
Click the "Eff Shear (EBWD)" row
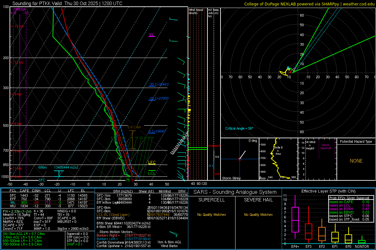tap(142, 218)
